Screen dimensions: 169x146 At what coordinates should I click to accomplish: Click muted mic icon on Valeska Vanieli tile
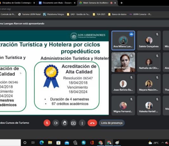coord(157,99)
